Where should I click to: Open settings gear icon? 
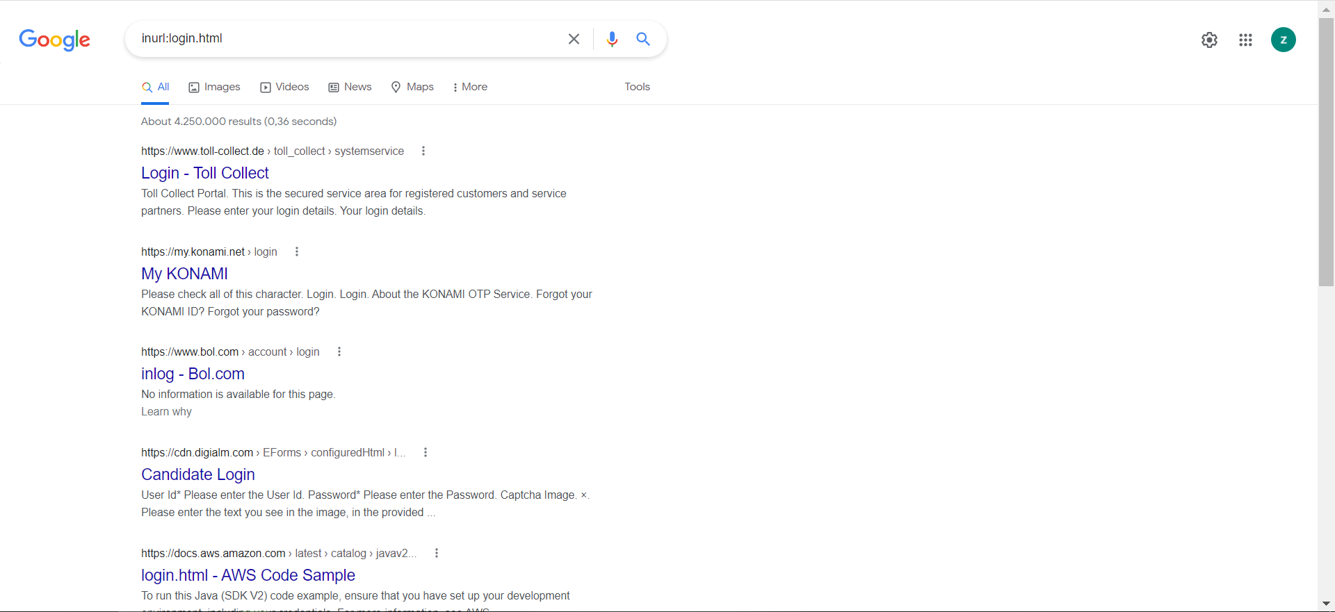coord(1209,40)
